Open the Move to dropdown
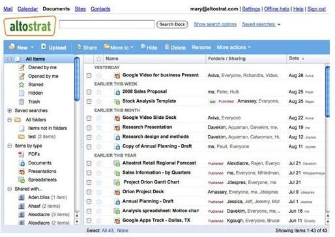 tap(119, 47)
